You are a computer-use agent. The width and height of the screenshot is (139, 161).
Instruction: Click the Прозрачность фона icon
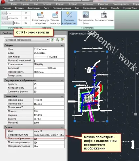pyautogui.click(x=86, y=15)
